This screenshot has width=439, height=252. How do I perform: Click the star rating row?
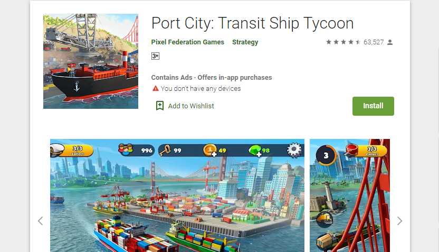coord(343,42)
